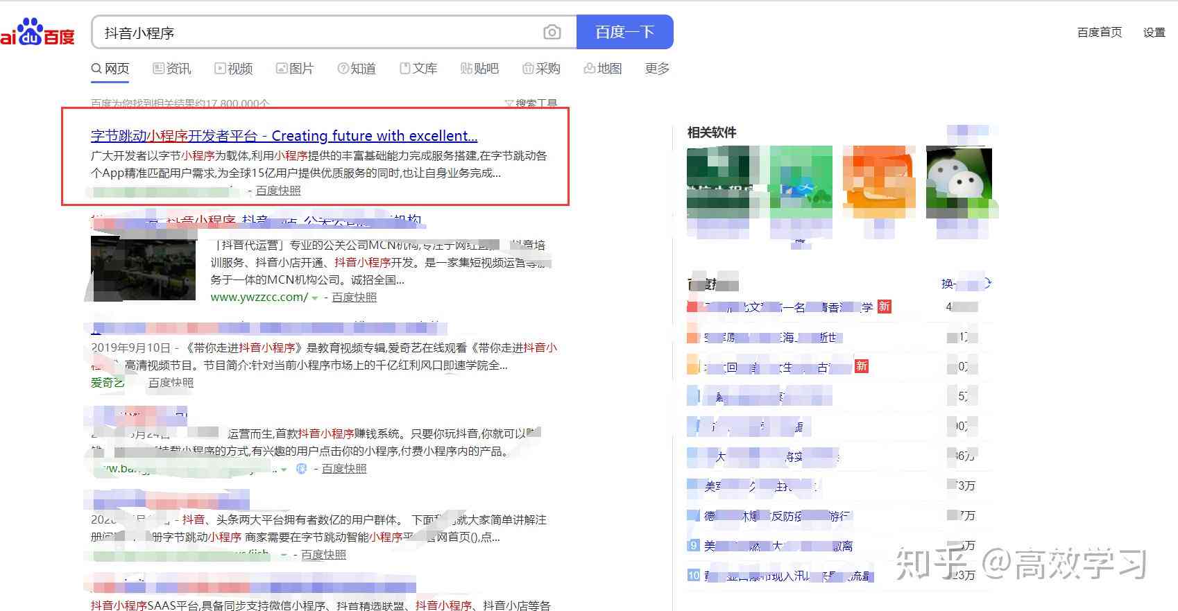Go to the 文库 tab
Image resolution: width=1178 pixels, height=611 pixels.
(x=418, y=68)
